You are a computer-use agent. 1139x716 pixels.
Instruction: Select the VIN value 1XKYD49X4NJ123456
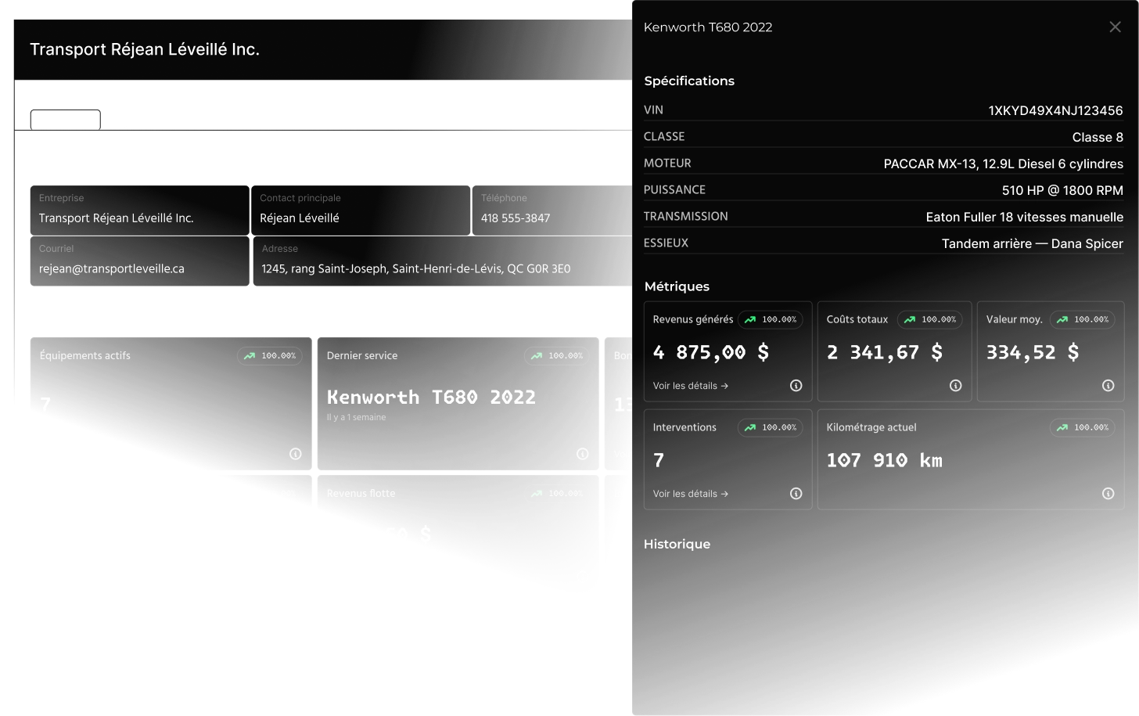[1055, 110]
